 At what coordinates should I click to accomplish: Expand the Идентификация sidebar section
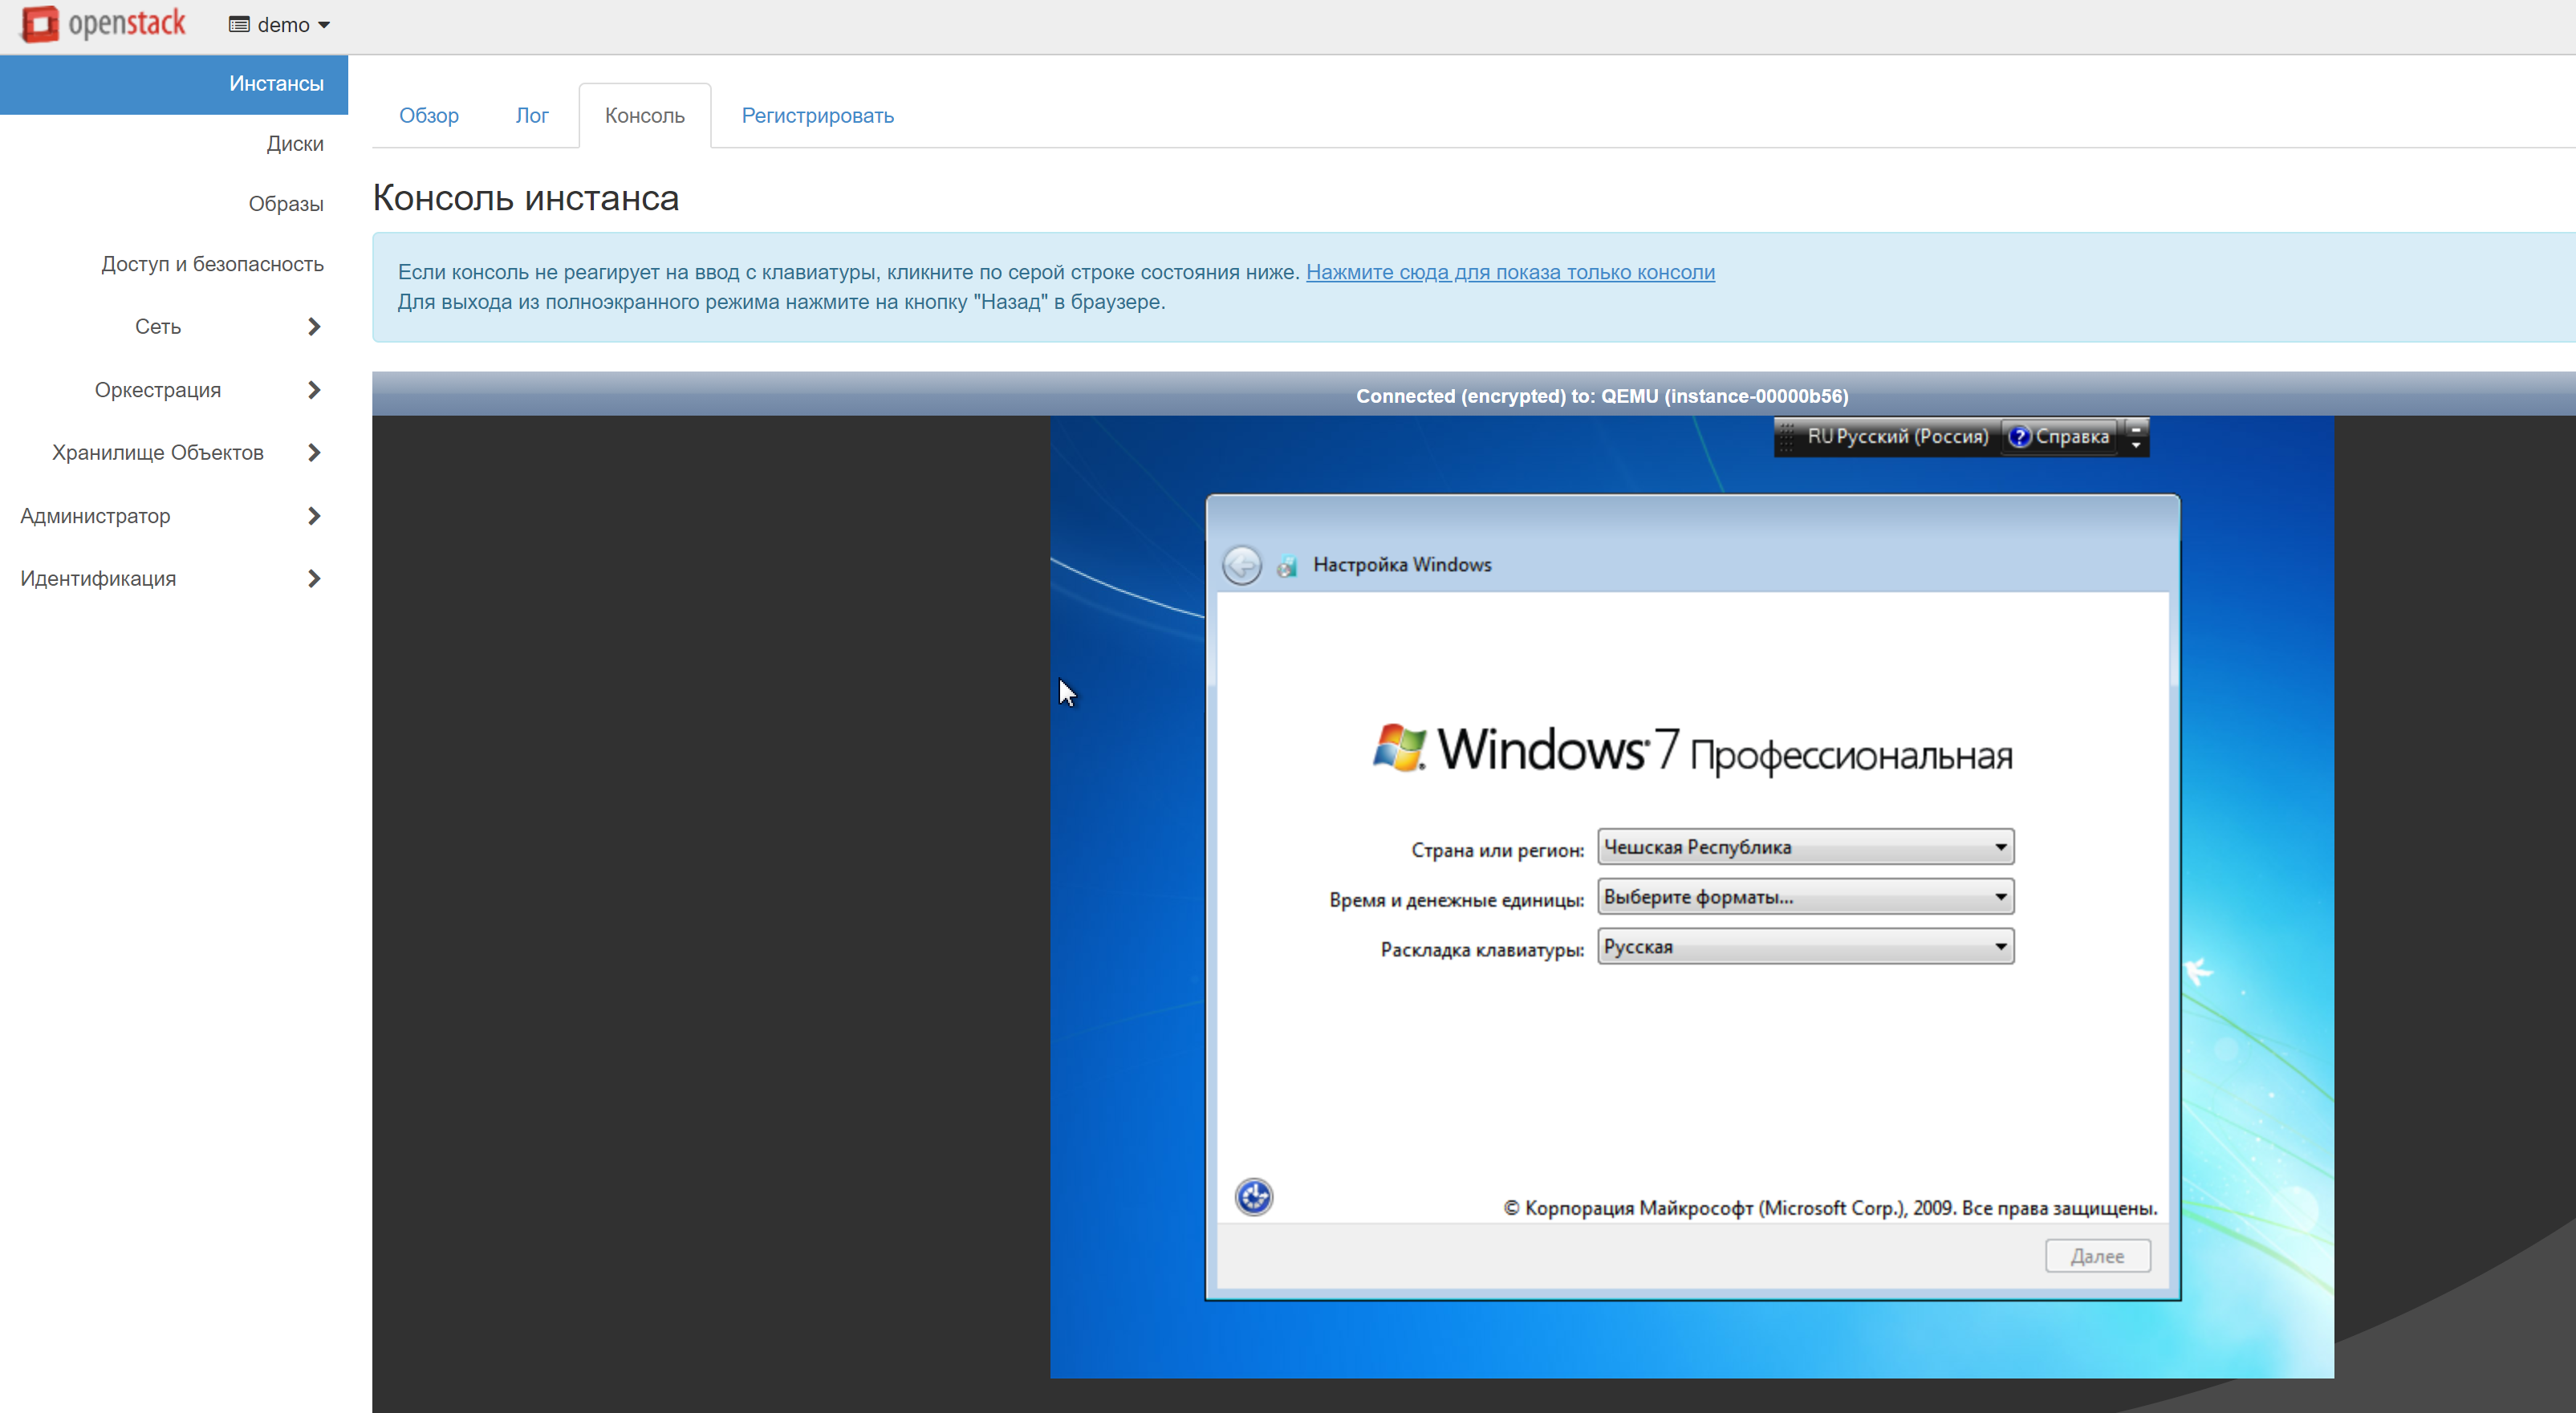coord(174,579)
